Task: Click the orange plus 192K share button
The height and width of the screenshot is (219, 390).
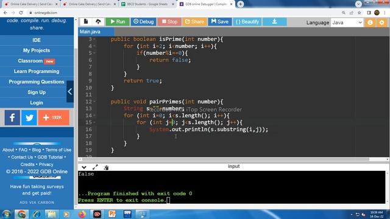Action: click(x=54, y=117)
